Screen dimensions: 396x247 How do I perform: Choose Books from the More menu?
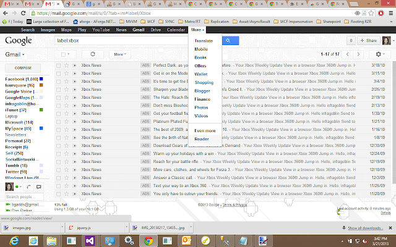point(200,57)
